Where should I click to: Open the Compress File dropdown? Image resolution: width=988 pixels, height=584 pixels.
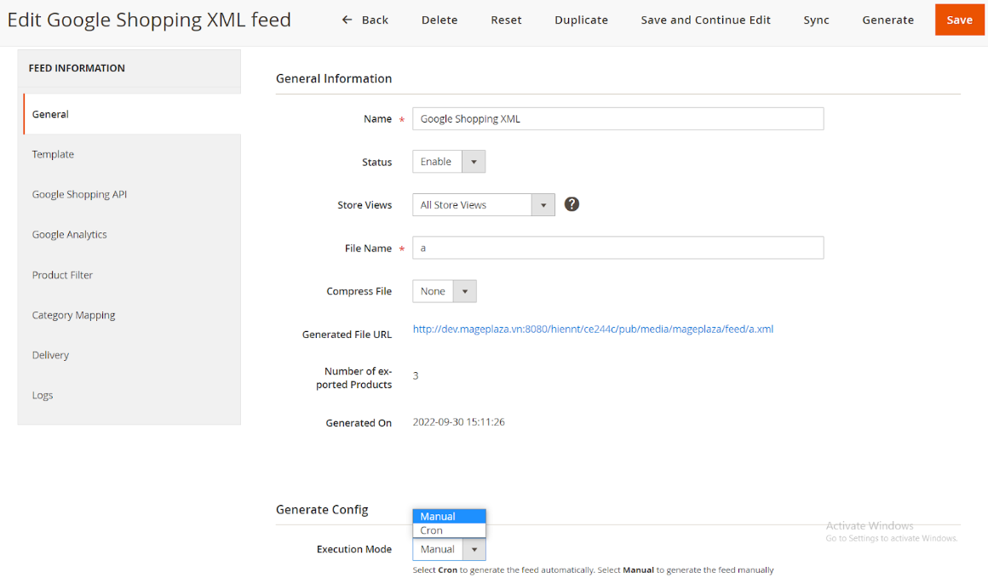(444, 291)
